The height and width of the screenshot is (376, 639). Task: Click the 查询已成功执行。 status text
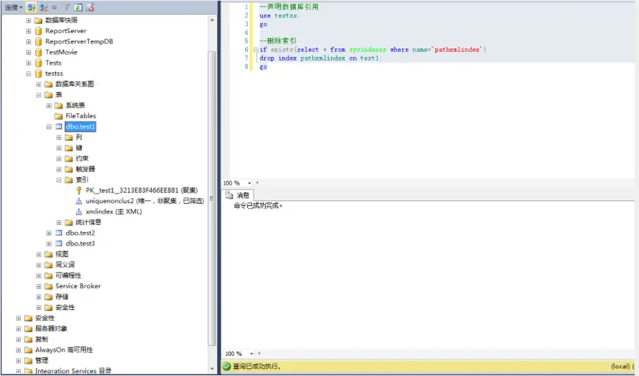coord(256,366)
